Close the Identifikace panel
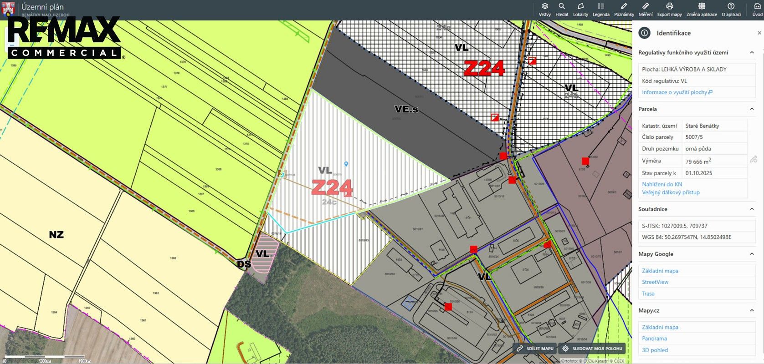Image resolution: width=764 pixels, height=364 pixels. (759, 33)
